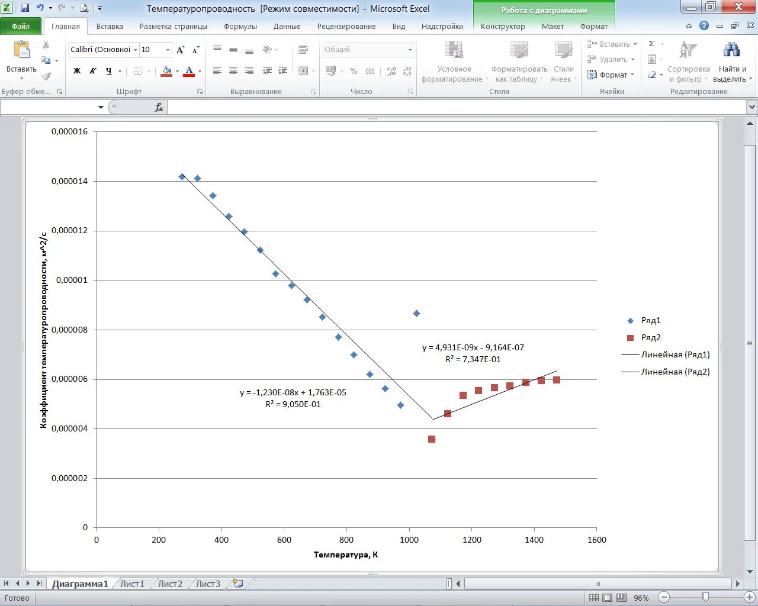Viewport: 758px width, 606px height.
Task: Align text left icon
Action: tap(217, 71)
